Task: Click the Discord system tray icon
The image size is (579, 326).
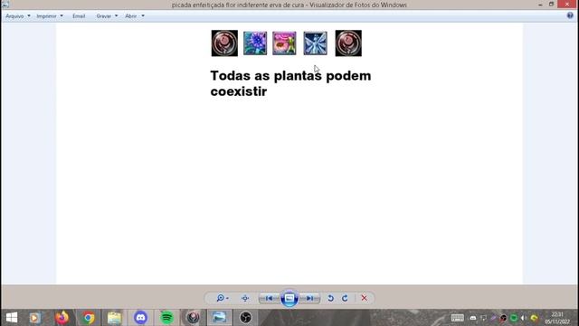Action: [x=473, y=318]
